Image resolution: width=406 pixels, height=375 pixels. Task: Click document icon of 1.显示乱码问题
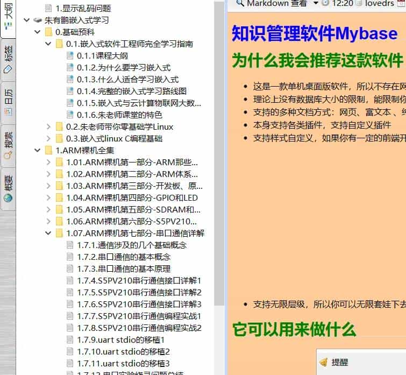pos(48,8)
